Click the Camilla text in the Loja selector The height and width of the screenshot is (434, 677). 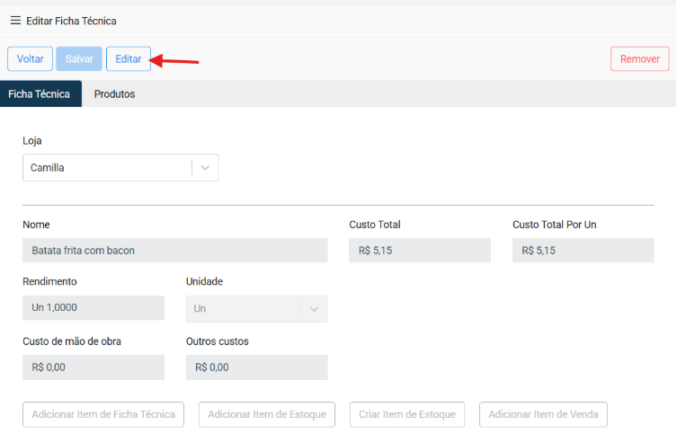click(x=48, y=168)
